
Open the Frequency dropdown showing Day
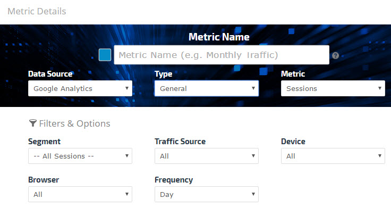click(207, 194)
